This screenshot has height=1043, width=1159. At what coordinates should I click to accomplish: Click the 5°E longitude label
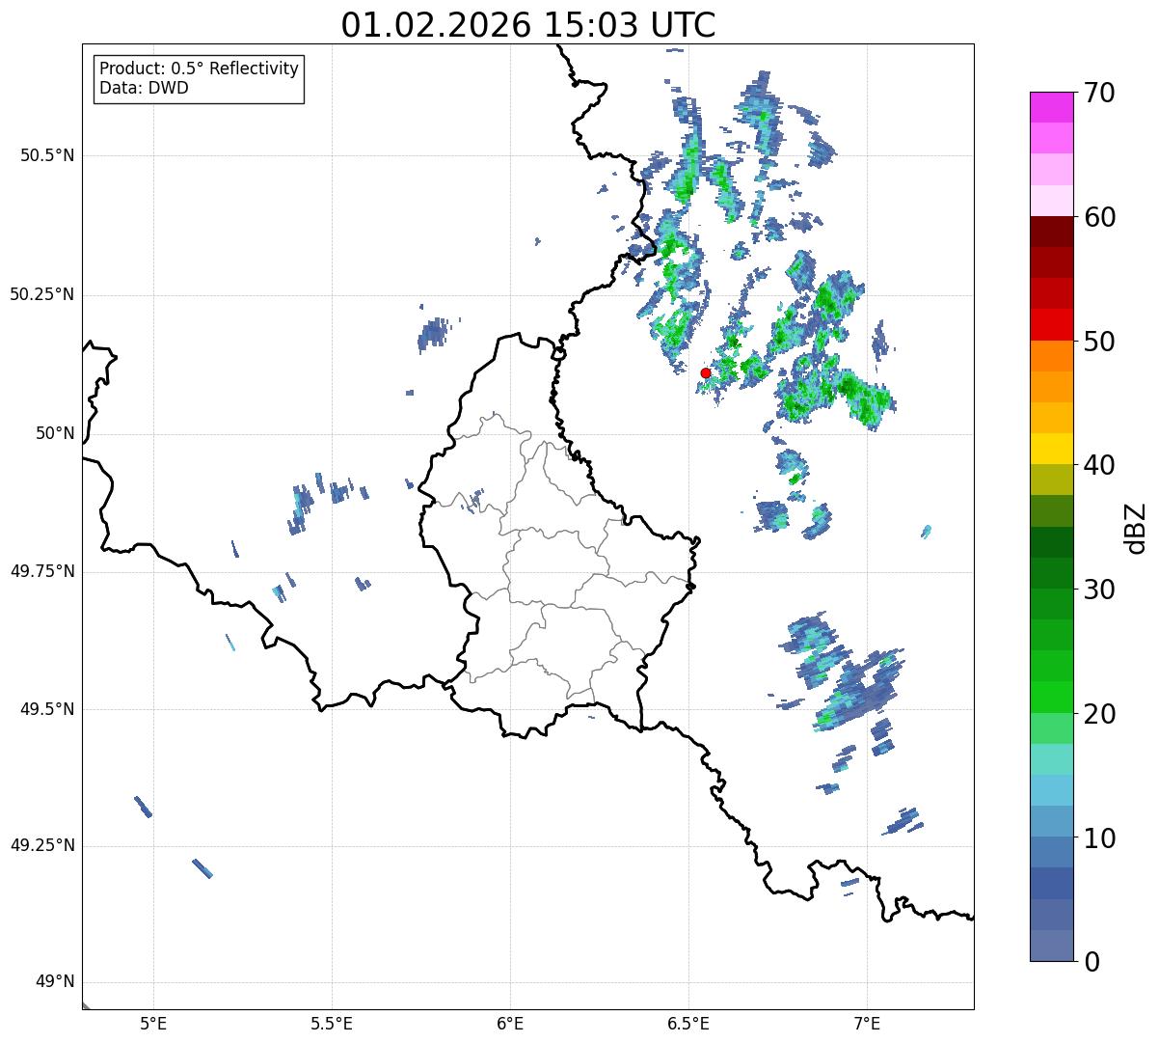153,1023
